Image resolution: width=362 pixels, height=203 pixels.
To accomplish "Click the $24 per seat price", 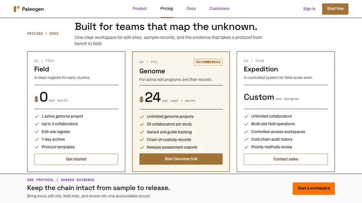I will 167,97.
